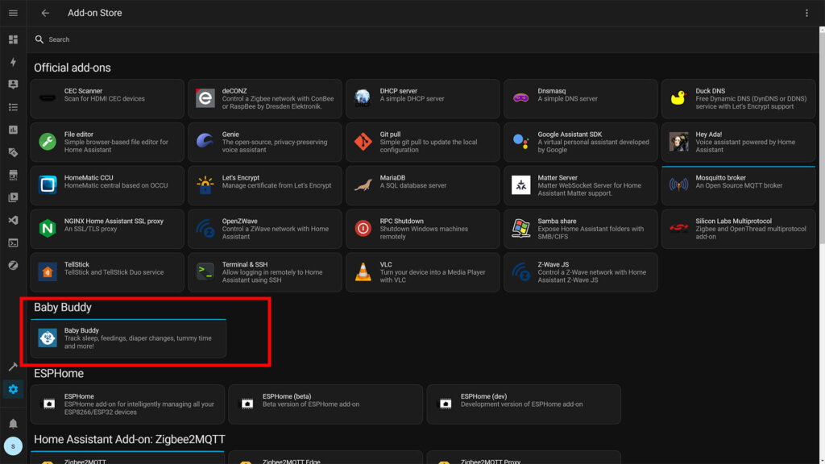Open the Mosquitto broker add-on
The width and height of the screenshot is (825, 464).
click(x=739, y=185)
